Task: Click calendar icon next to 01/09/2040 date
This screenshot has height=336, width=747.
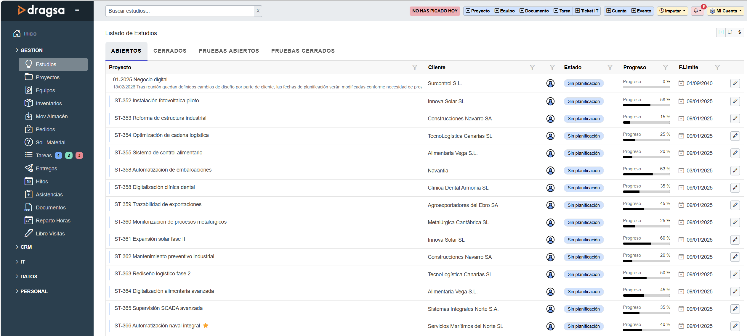Action: pos(681,83)
